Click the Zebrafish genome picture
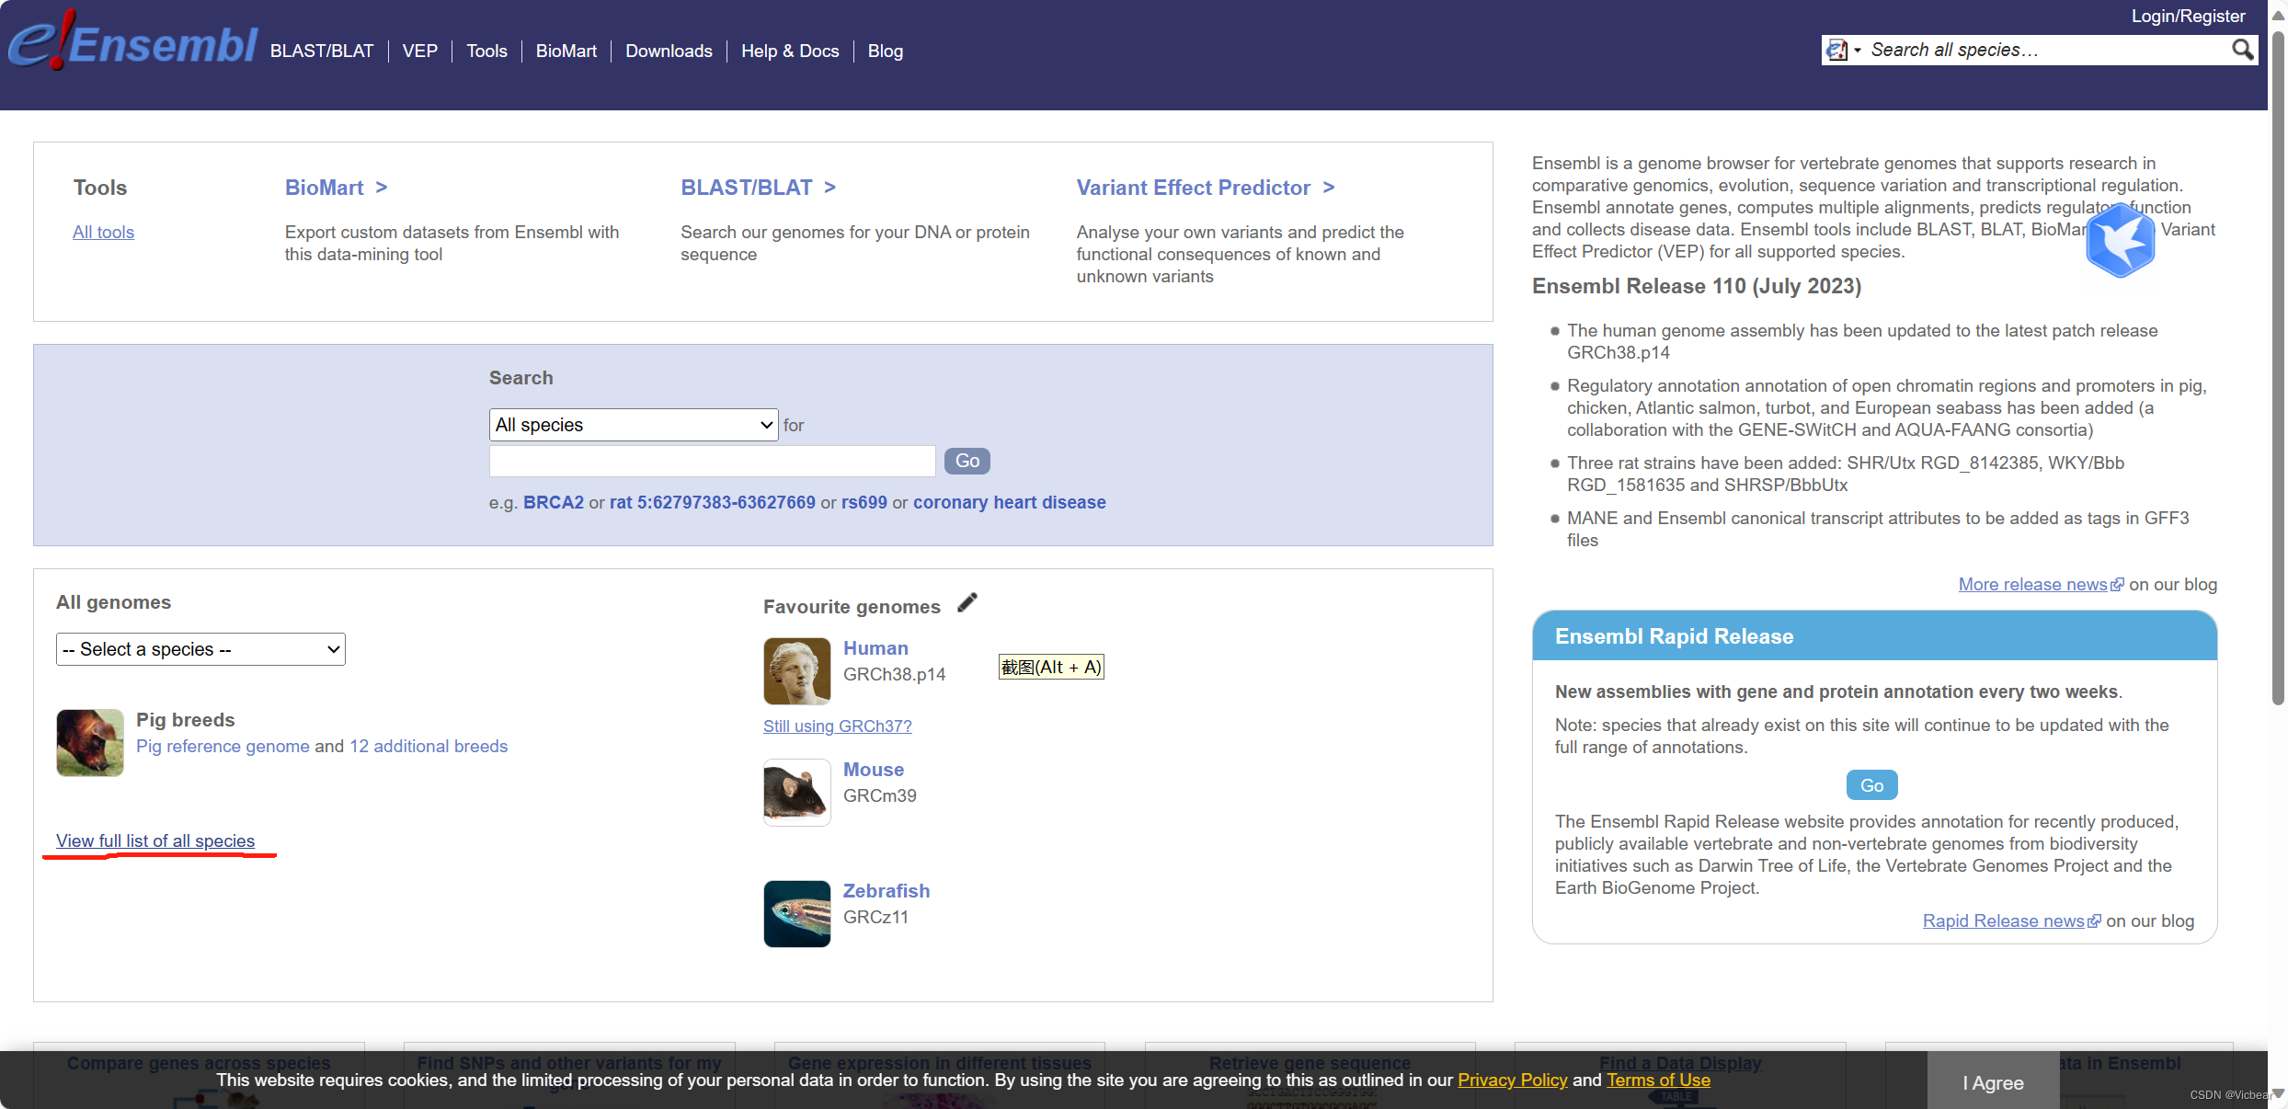 click(796, 914)
